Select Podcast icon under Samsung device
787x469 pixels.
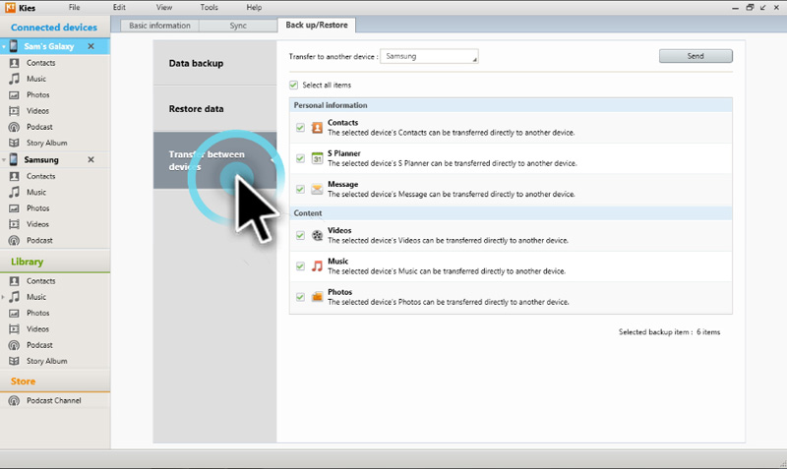(14, 240)
